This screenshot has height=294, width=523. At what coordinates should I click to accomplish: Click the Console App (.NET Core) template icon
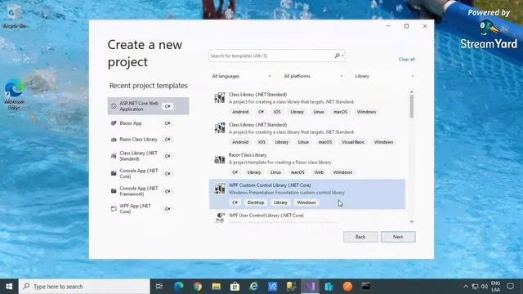pos(114,173)
